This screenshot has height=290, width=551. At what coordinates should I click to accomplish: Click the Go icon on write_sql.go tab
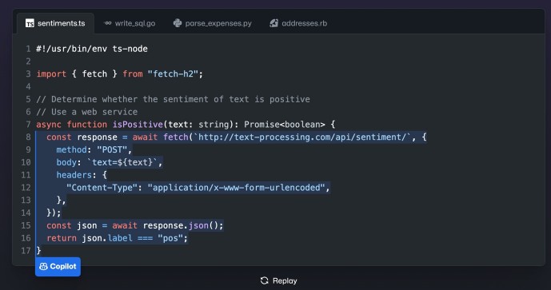click(107, 23)
